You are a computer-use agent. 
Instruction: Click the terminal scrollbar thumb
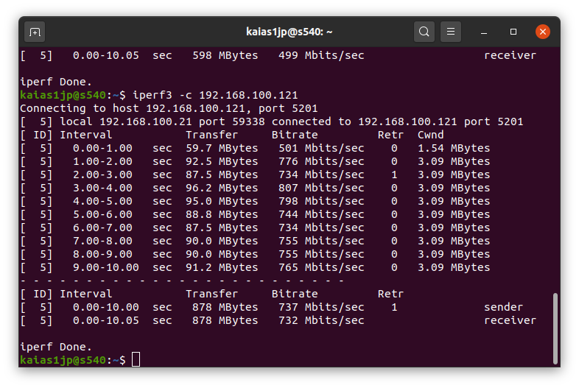555,328
